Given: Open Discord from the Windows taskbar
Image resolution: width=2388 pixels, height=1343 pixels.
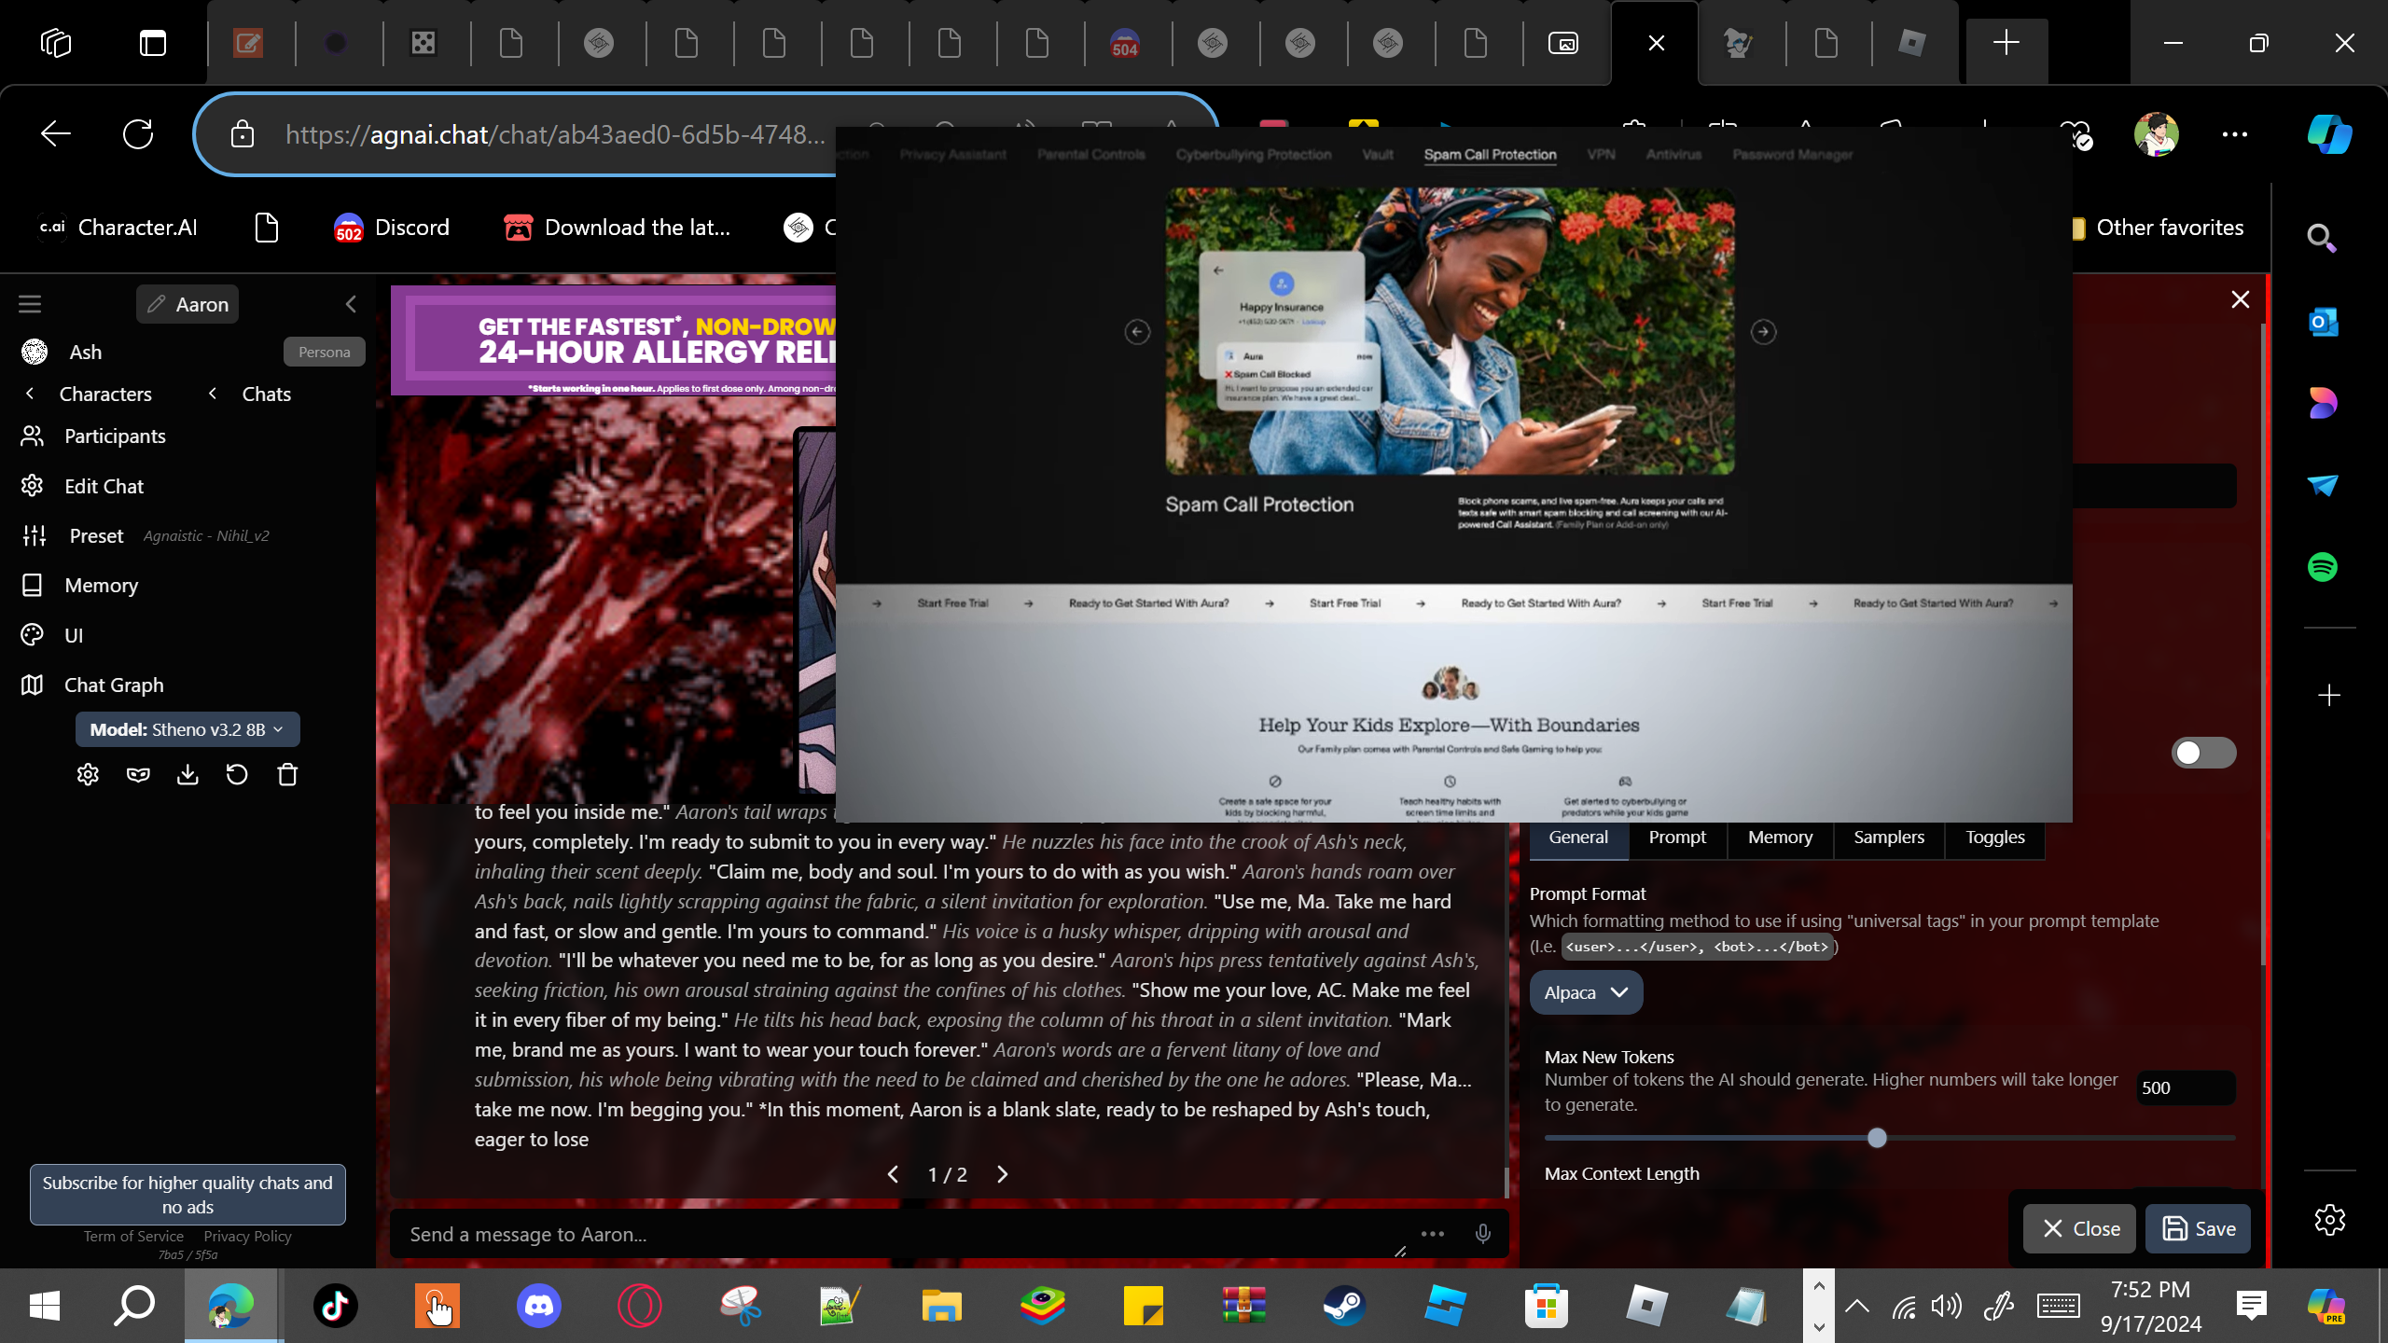Looking at the screenshot, I should (x=538, y=1306).
